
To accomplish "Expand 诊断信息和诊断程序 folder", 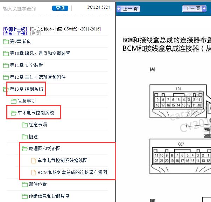I will (x=49, y=196).
